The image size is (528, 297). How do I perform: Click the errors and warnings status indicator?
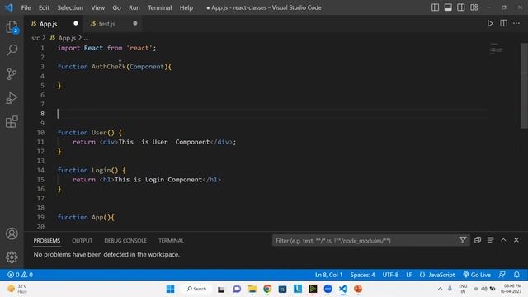click(20, 275)
